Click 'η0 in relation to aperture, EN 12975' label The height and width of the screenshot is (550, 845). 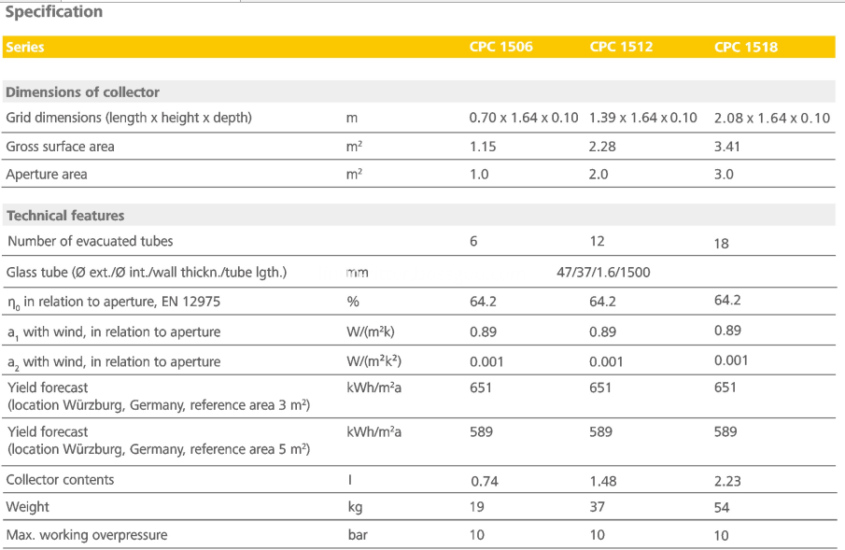(x=114, y=302)
